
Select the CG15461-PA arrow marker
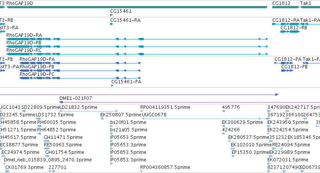coord(112,86)
